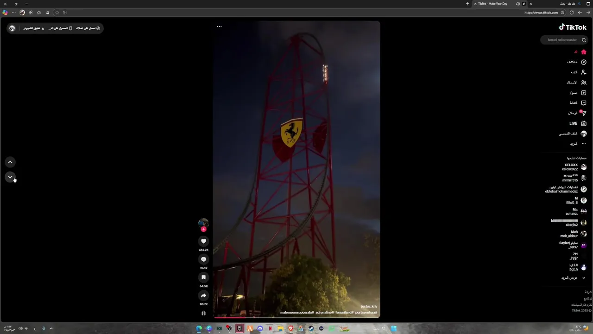Open browser collections icon
Image resolution: width=593 pixels, height=334 pixels.
[31, 13]
